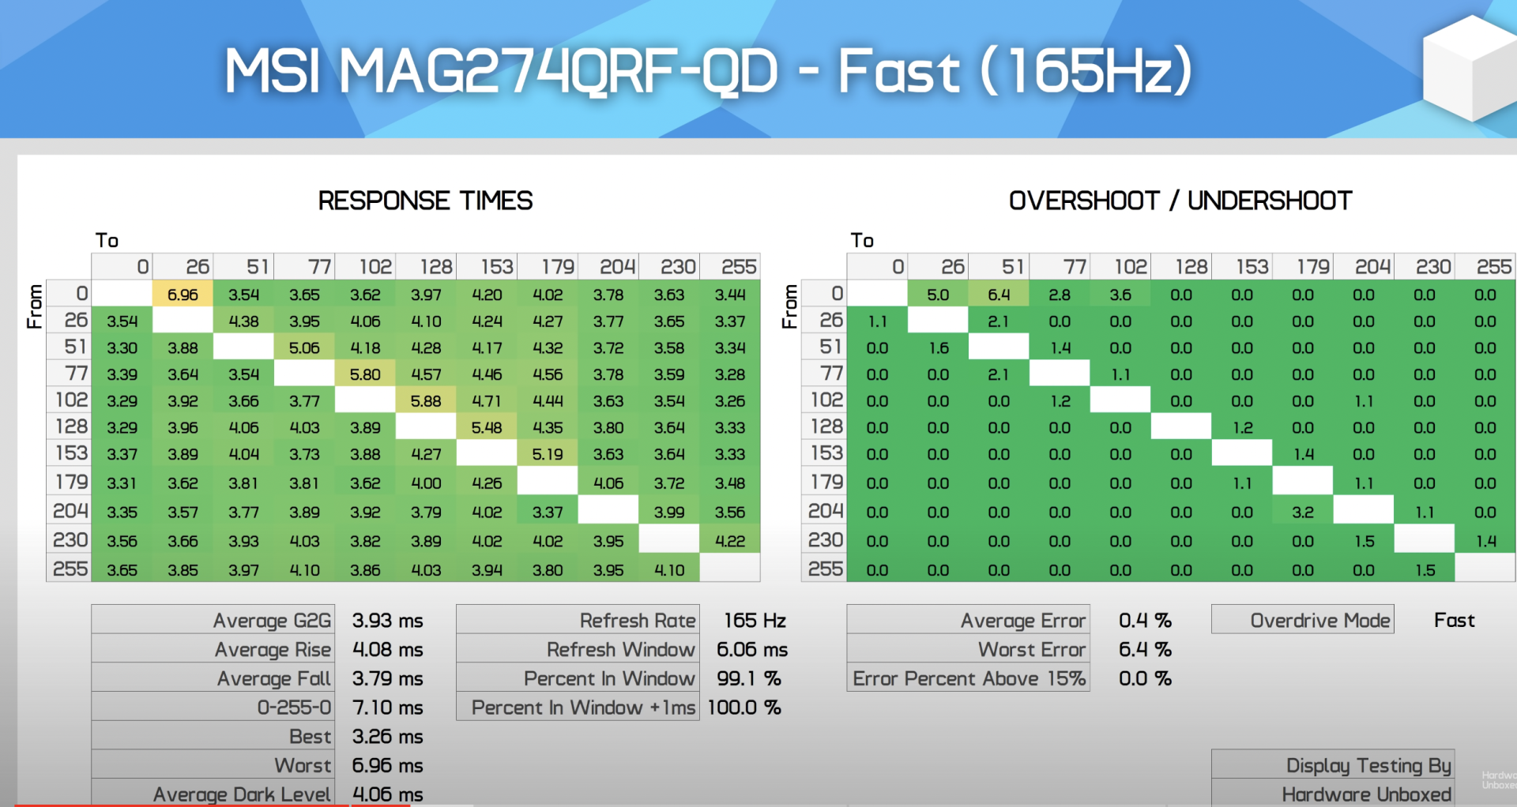Image resolution: width=1517 pixels, height=807 pixels.
Task: Click the 6.4 cell in the overshoot table
Action: point(999,295)
